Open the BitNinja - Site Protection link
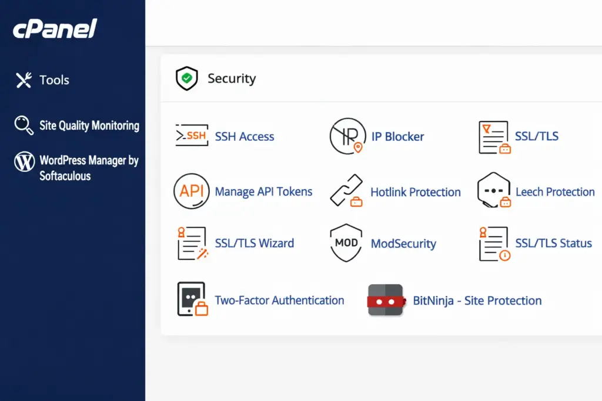 point(477,301)
